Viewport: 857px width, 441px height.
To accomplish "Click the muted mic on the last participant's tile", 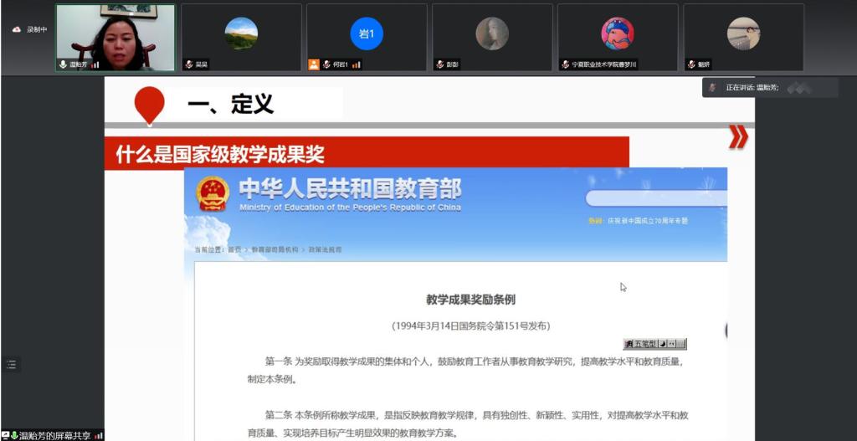I will pos(691,64).
